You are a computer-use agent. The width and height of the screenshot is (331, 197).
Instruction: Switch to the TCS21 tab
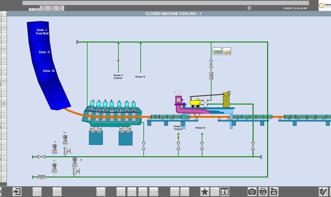[x=52, y=7]
